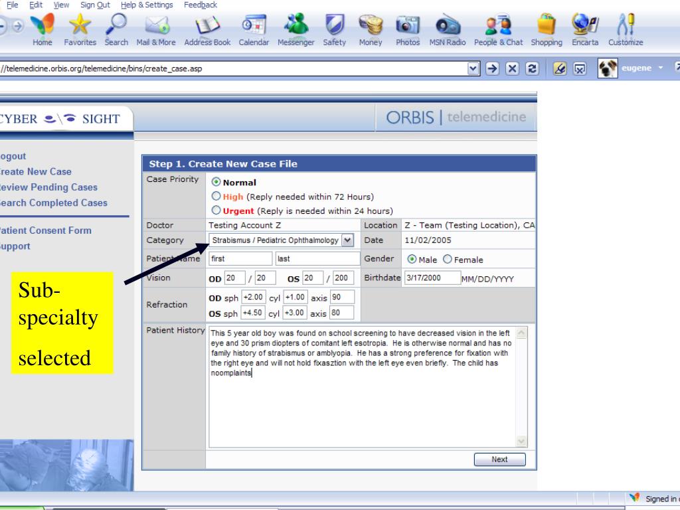Open the Edit menu
Screen dimensions: 680x510
(x=36, y=5)
